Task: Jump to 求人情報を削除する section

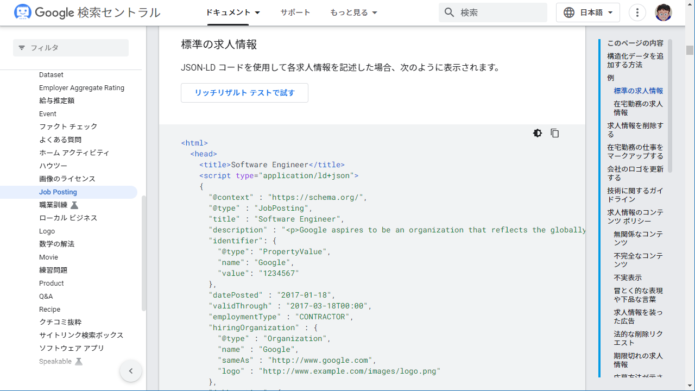Action: tap(635, 130)
